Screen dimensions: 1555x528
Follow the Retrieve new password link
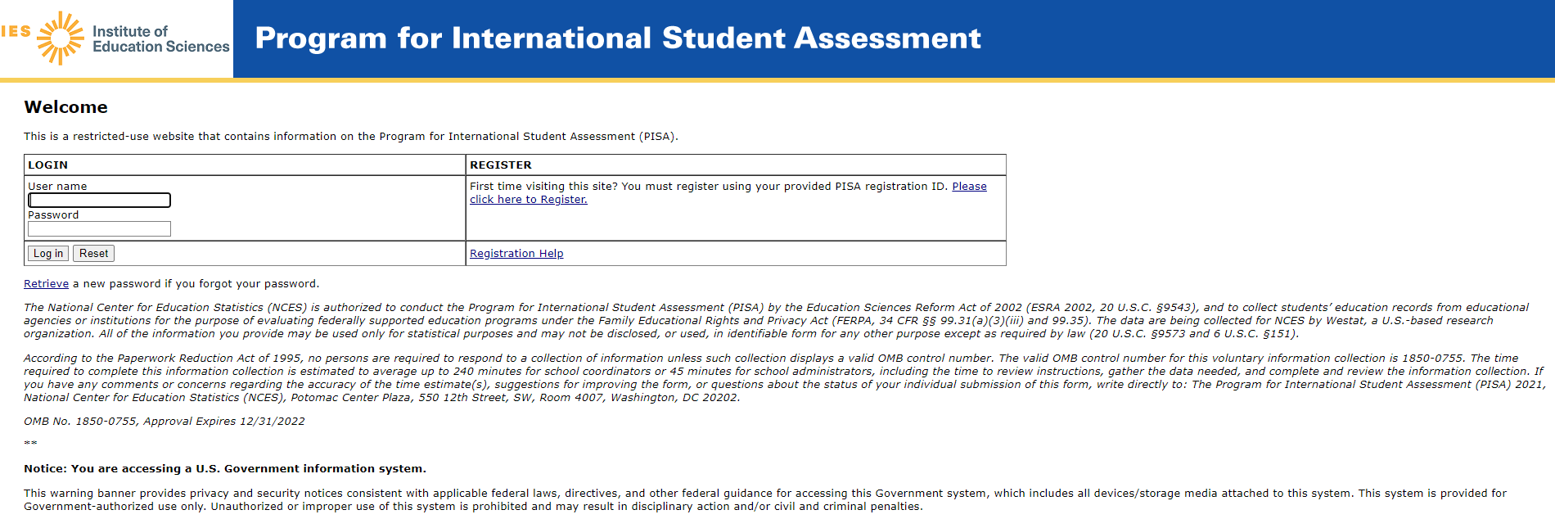(x=46, y=284)
